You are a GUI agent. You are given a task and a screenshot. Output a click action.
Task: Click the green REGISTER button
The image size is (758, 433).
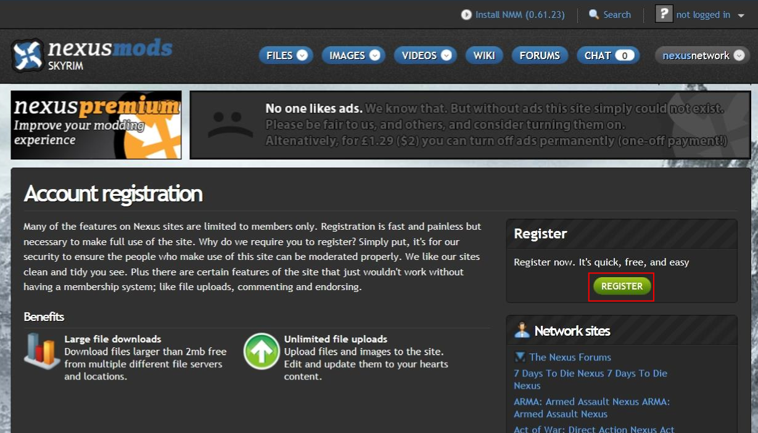pos(622,286)
